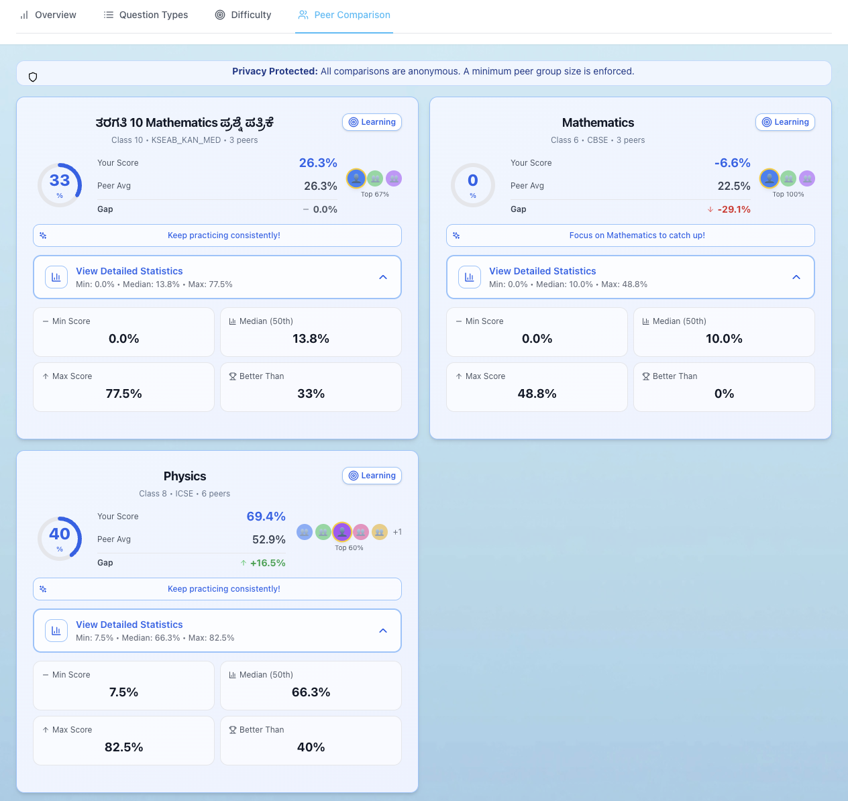This screenshot has width=848, height=801.
Task: Click 'Class 8 • ICSE • 6 peers' subtitle
Action: (x=184, y=494)
